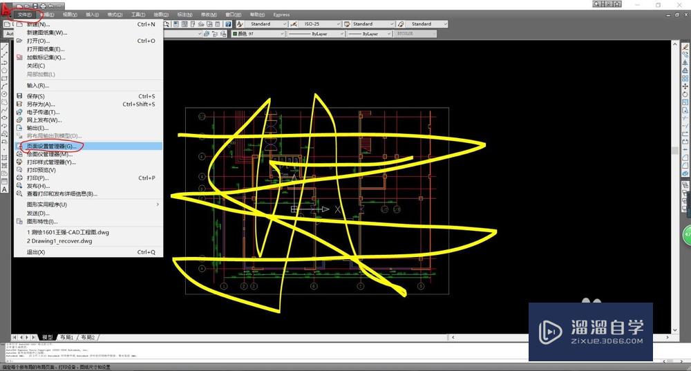Choose 退出(X) menu entry
Viewport: 691px width, 371px height.
(88, 252)
